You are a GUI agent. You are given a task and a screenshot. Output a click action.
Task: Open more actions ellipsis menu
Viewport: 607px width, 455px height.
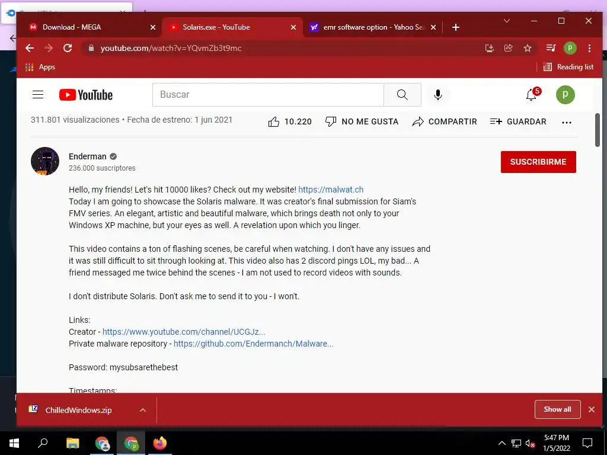pos(566,122)
